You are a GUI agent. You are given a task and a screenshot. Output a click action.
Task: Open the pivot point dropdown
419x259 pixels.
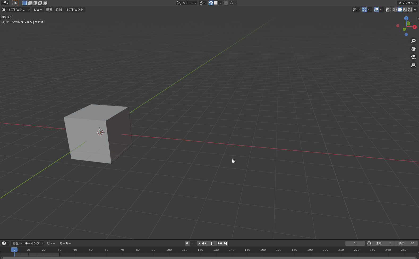pos(203,3)
